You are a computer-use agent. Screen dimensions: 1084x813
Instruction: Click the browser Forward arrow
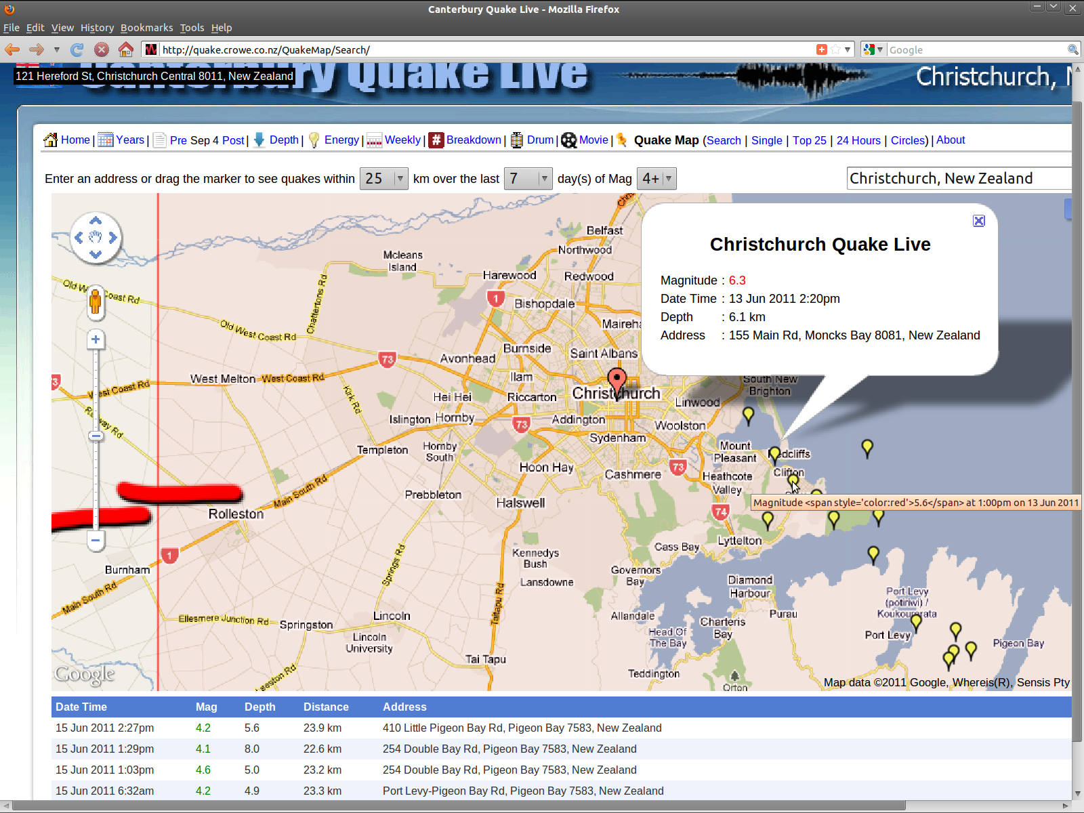(x=37, y=49)
